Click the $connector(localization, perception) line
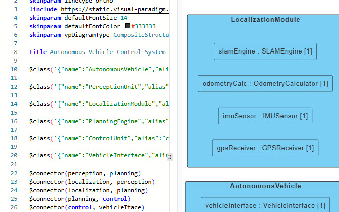Viewport: 339px width, 212px height. [92, 182]
